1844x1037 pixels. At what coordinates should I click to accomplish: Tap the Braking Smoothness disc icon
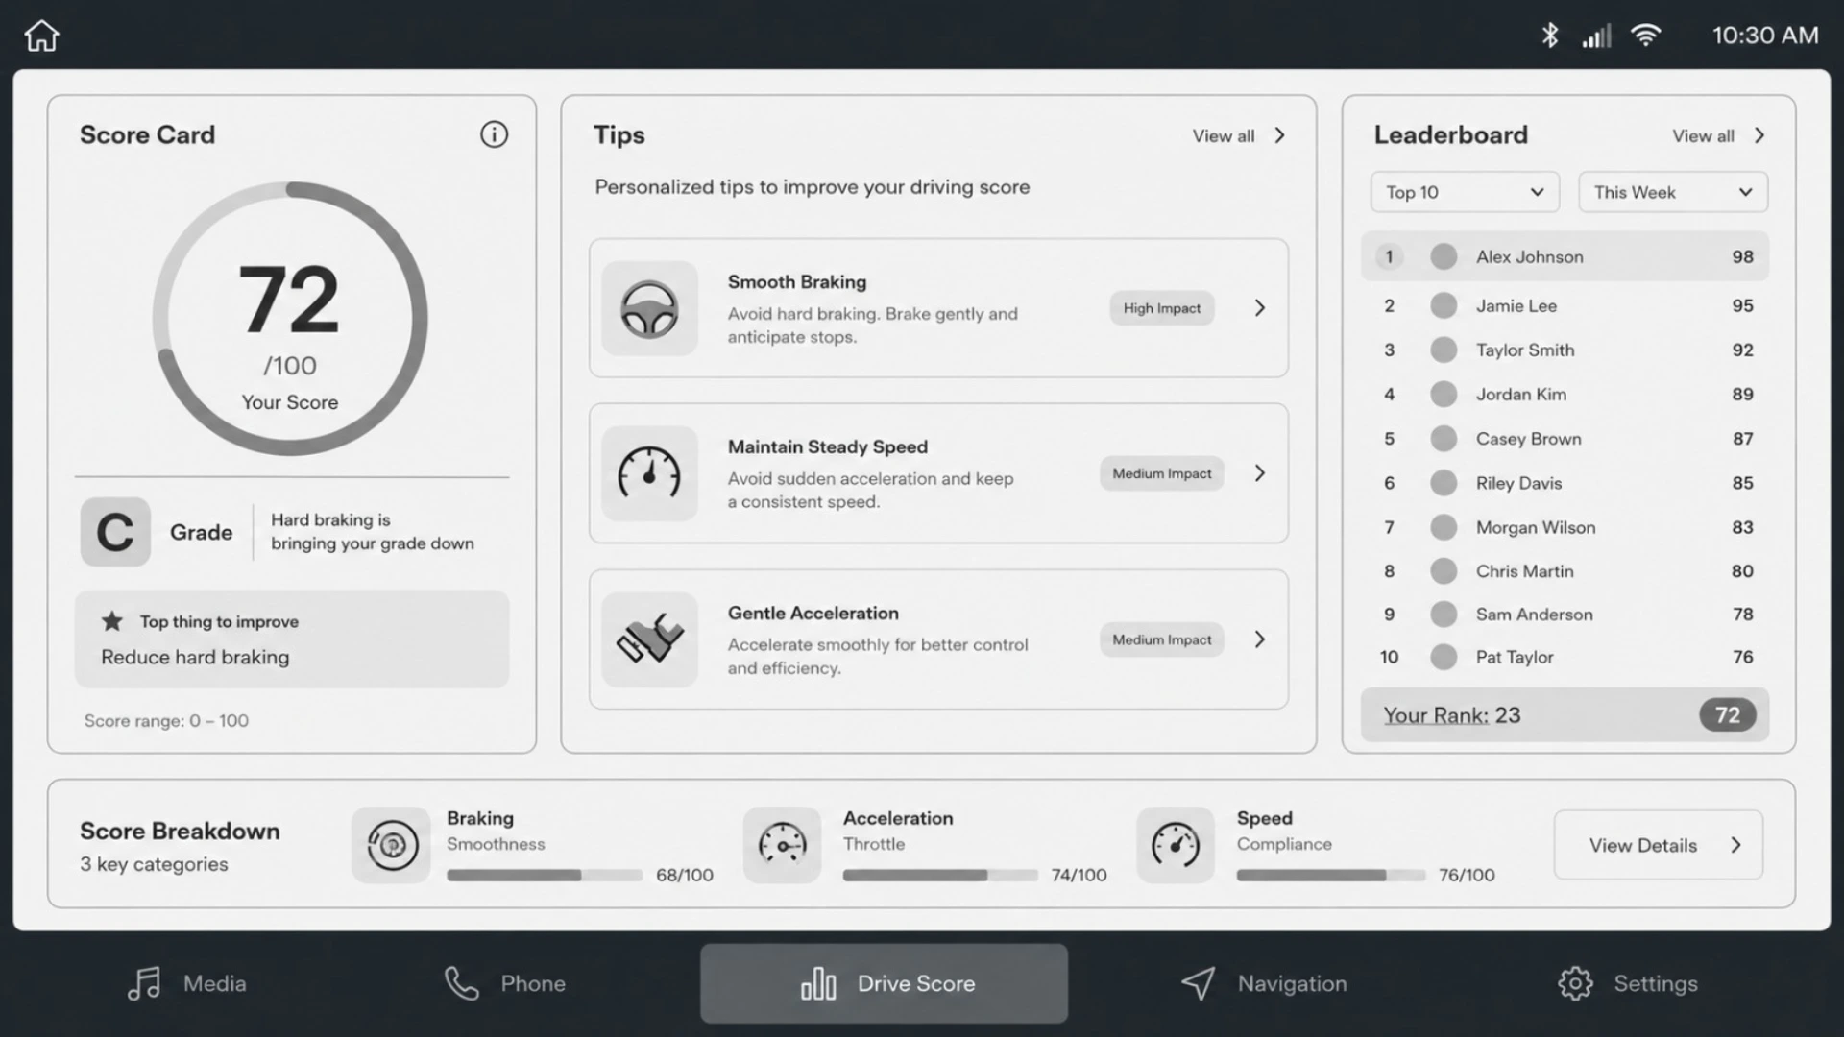click(391, 845)
